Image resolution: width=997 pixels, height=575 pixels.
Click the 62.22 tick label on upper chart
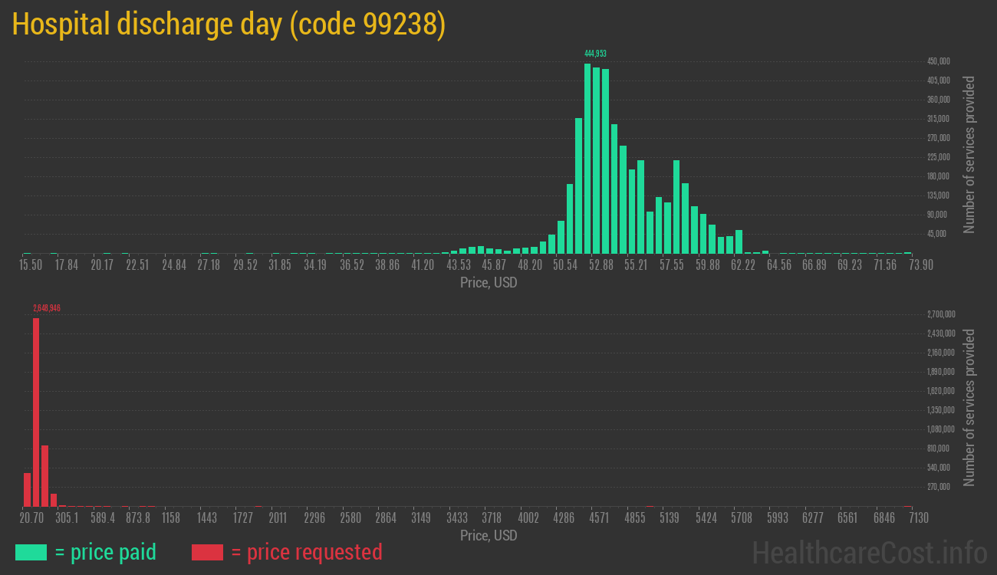[743, 265]
